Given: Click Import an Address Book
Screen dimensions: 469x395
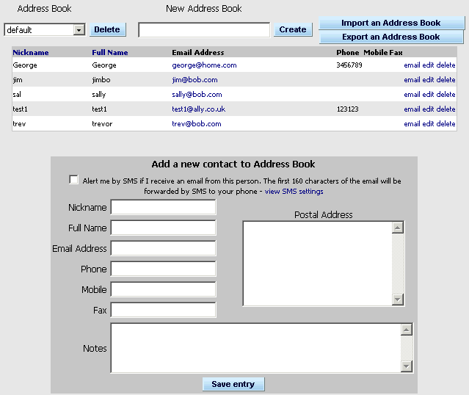Looking at the screenshot, I should (x=391, y=23).
